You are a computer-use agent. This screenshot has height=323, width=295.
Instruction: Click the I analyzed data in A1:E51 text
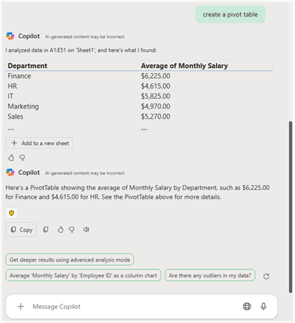click(x=81, y=50)
